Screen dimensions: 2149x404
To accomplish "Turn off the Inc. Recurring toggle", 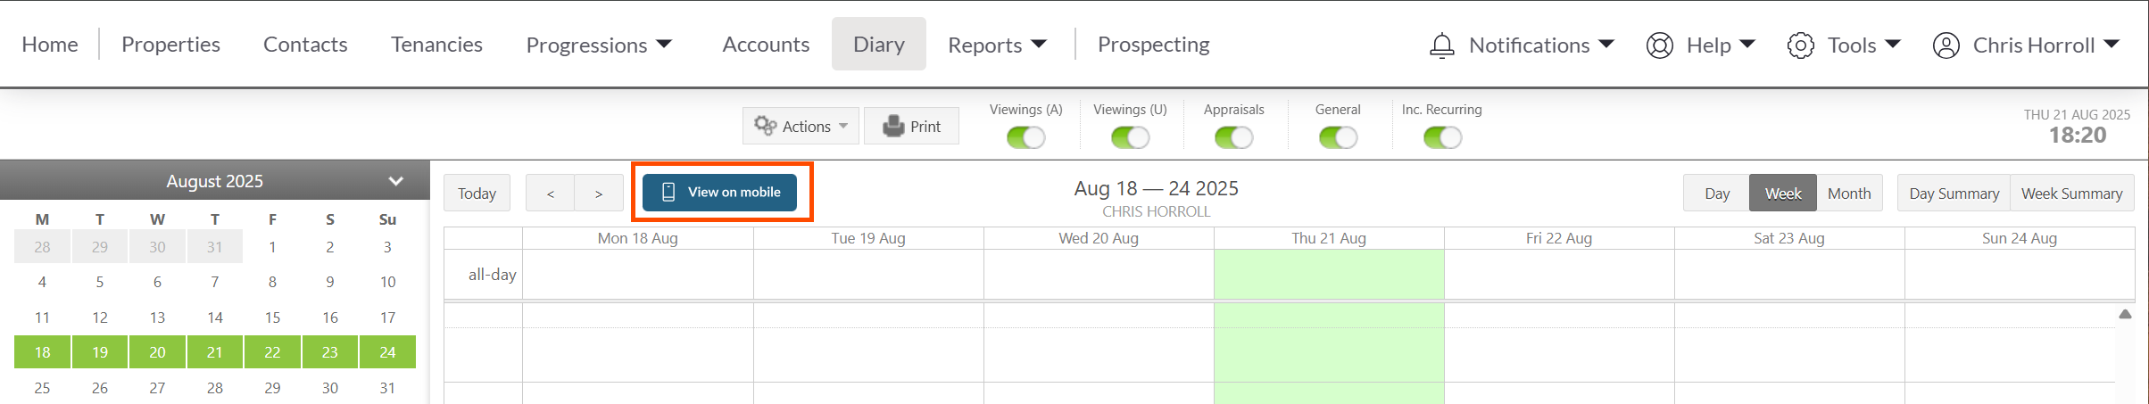I will (x=1442, y=137).
